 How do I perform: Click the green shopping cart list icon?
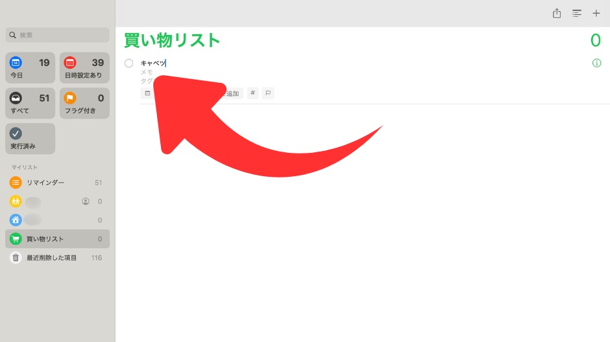(x=16, y=239)
